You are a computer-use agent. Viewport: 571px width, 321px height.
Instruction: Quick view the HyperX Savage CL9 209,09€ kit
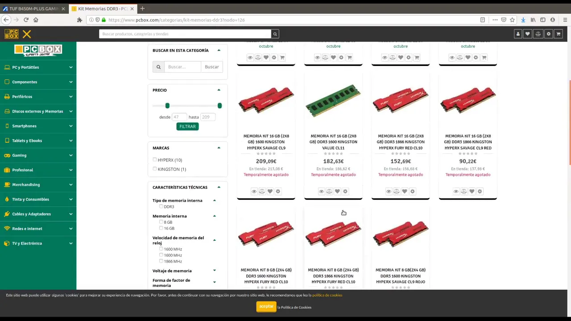[x=254, y=191]
